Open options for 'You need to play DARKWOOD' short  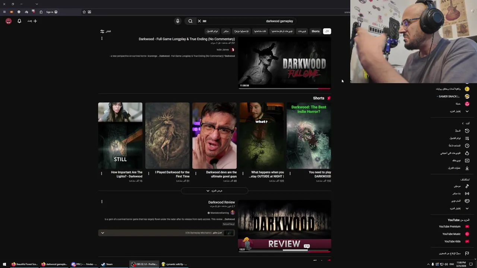point(290,173)
